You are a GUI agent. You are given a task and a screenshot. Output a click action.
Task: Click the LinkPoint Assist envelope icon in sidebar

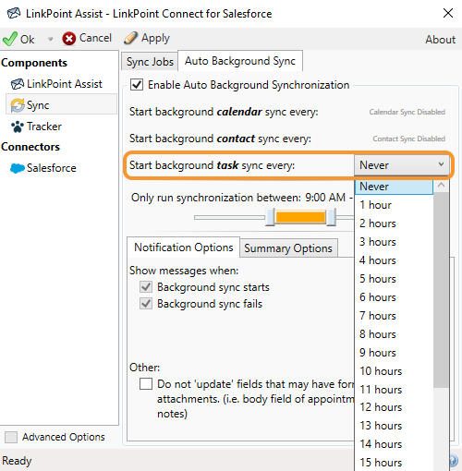(x=18, y=84)
